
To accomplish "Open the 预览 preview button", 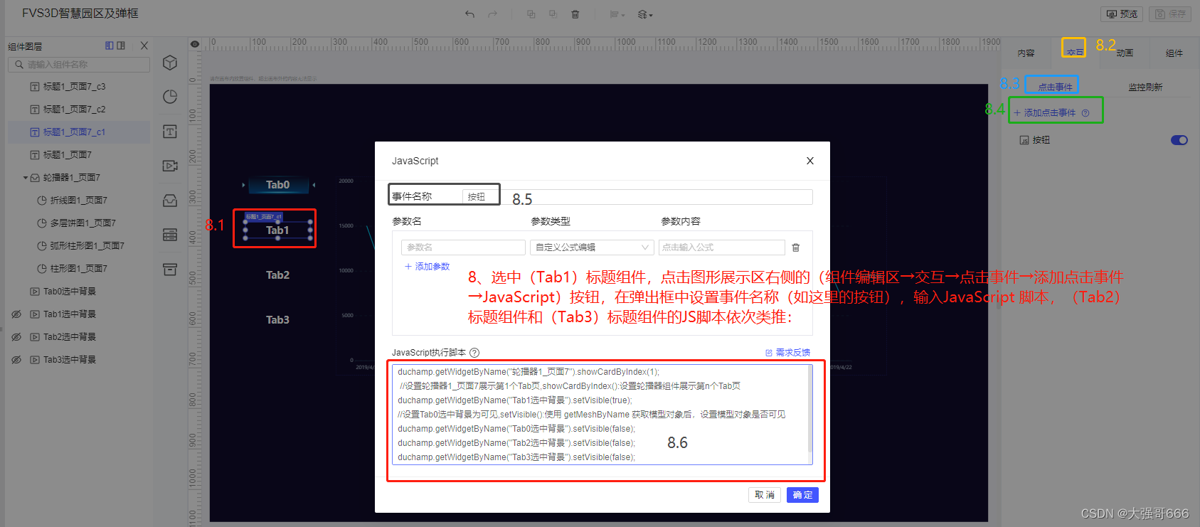I will pos(1122,14).
